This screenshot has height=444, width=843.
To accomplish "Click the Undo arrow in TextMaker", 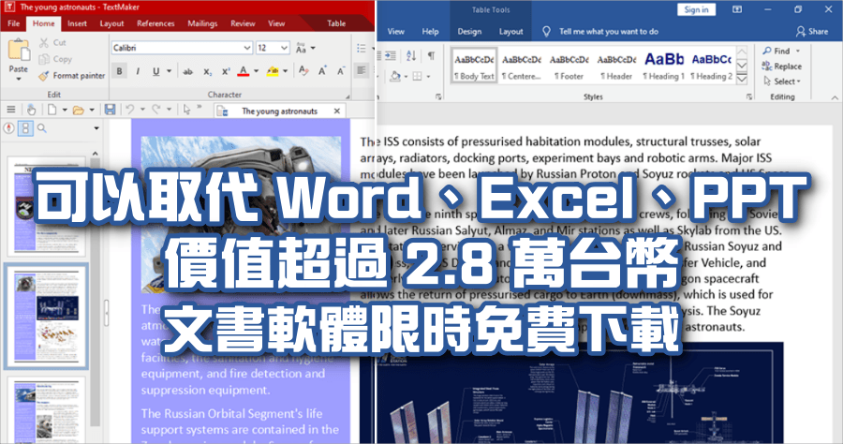I will [x=129, y=110].
